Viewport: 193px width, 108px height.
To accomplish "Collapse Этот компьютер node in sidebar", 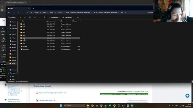I will point(8,70).
